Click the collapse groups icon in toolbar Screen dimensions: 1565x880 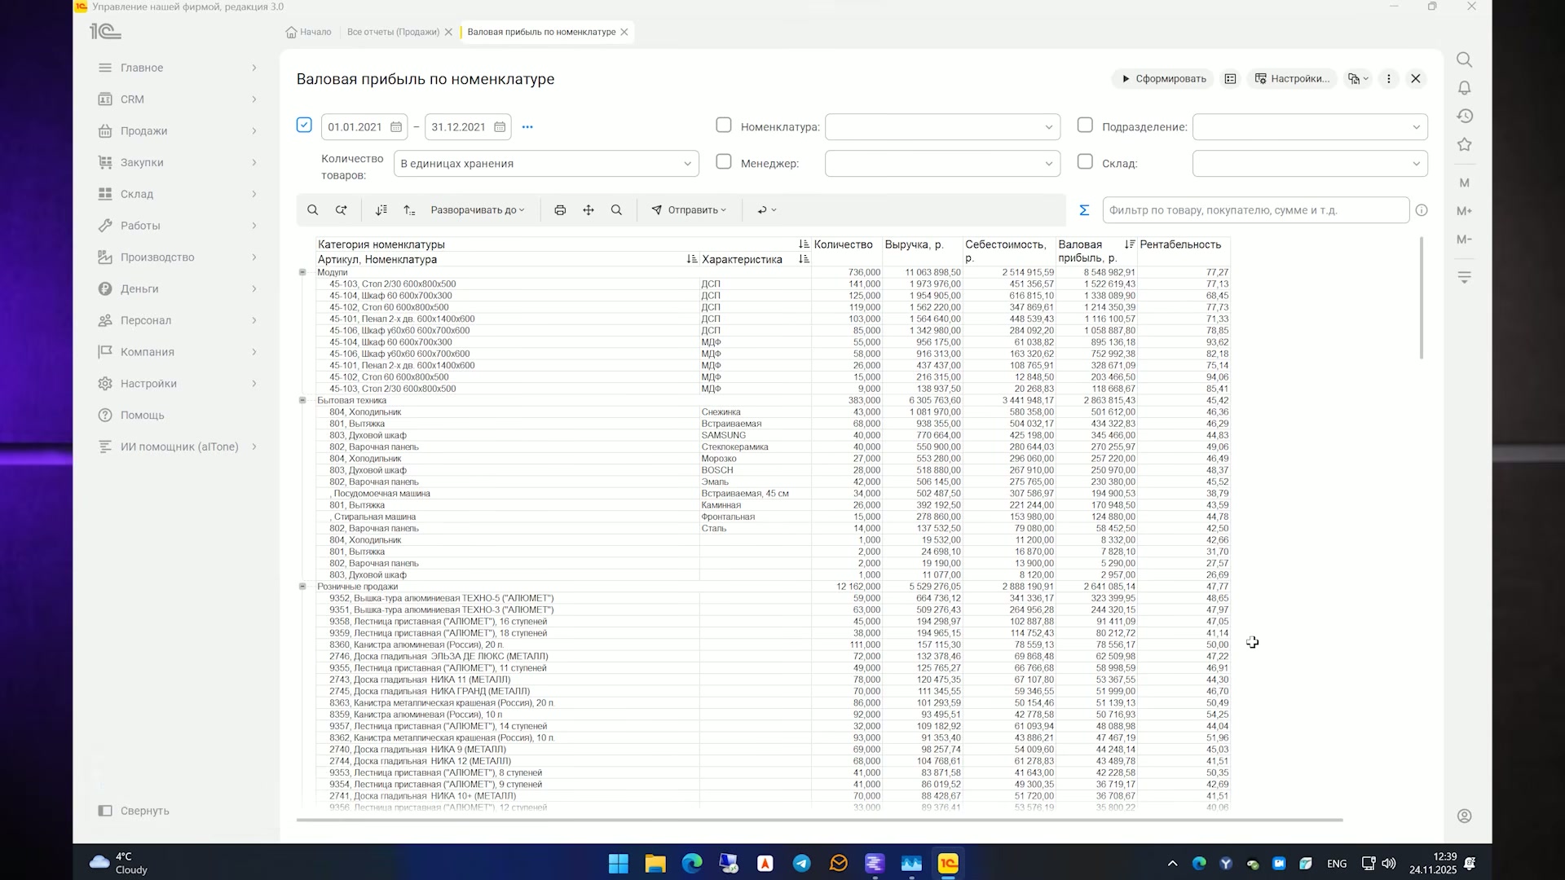pos(381,210)
